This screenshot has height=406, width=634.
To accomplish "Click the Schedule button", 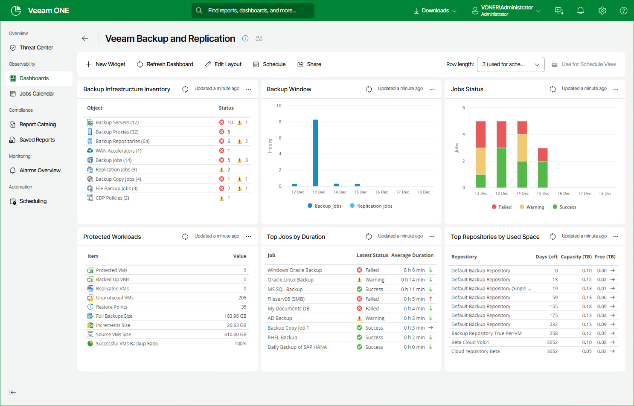I will [269, 64].
